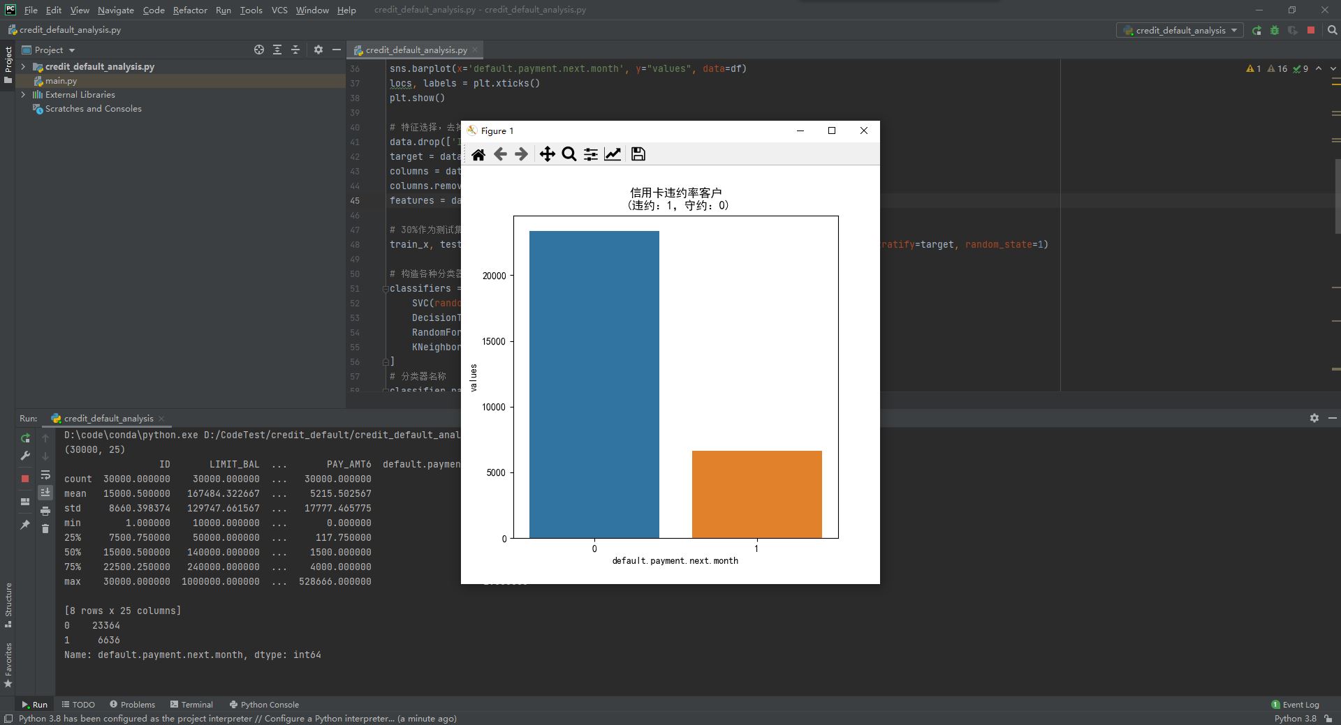Open the credit_default_analysis run configuration dropdown
The image size is (1341, 725).
(1180, 30)
